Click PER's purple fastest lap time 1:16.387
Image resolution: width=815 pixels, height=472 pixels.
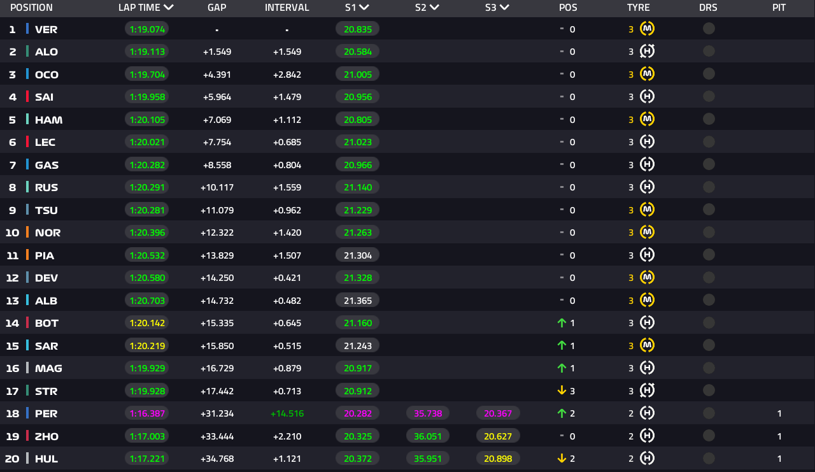pos(147,413)
